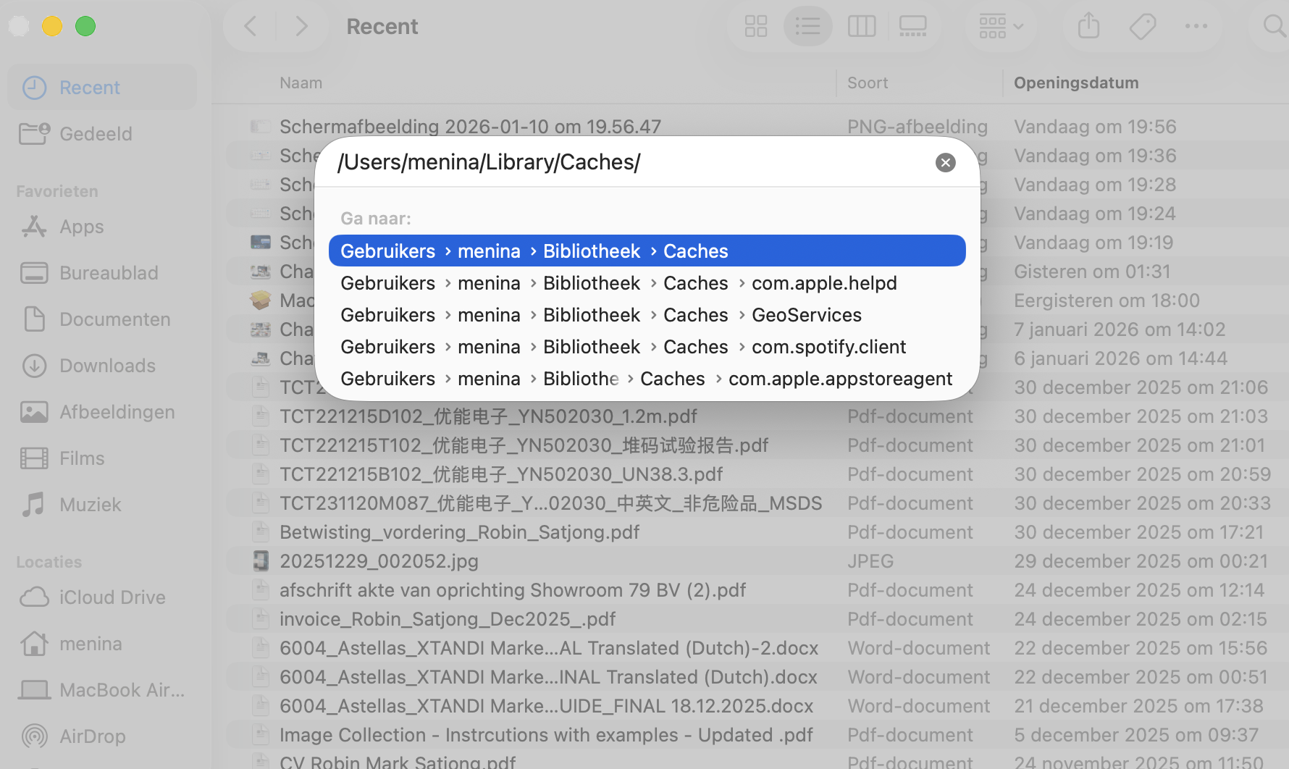1289x769 pixels.
Task: Click the Share icon in the toolbar
Action: pos(1088,26)
